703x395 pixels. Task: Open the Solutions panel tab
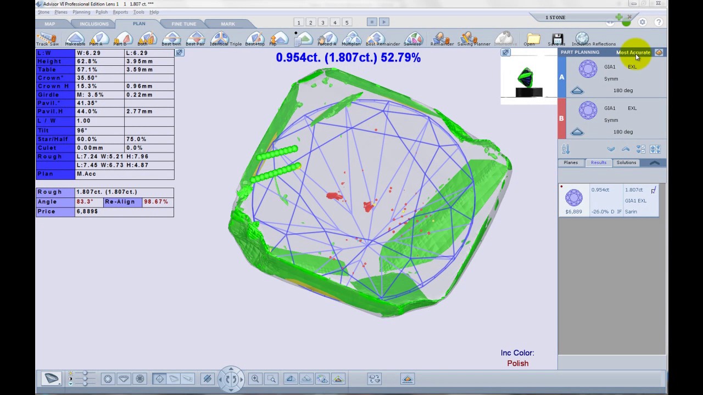point(626,163)
